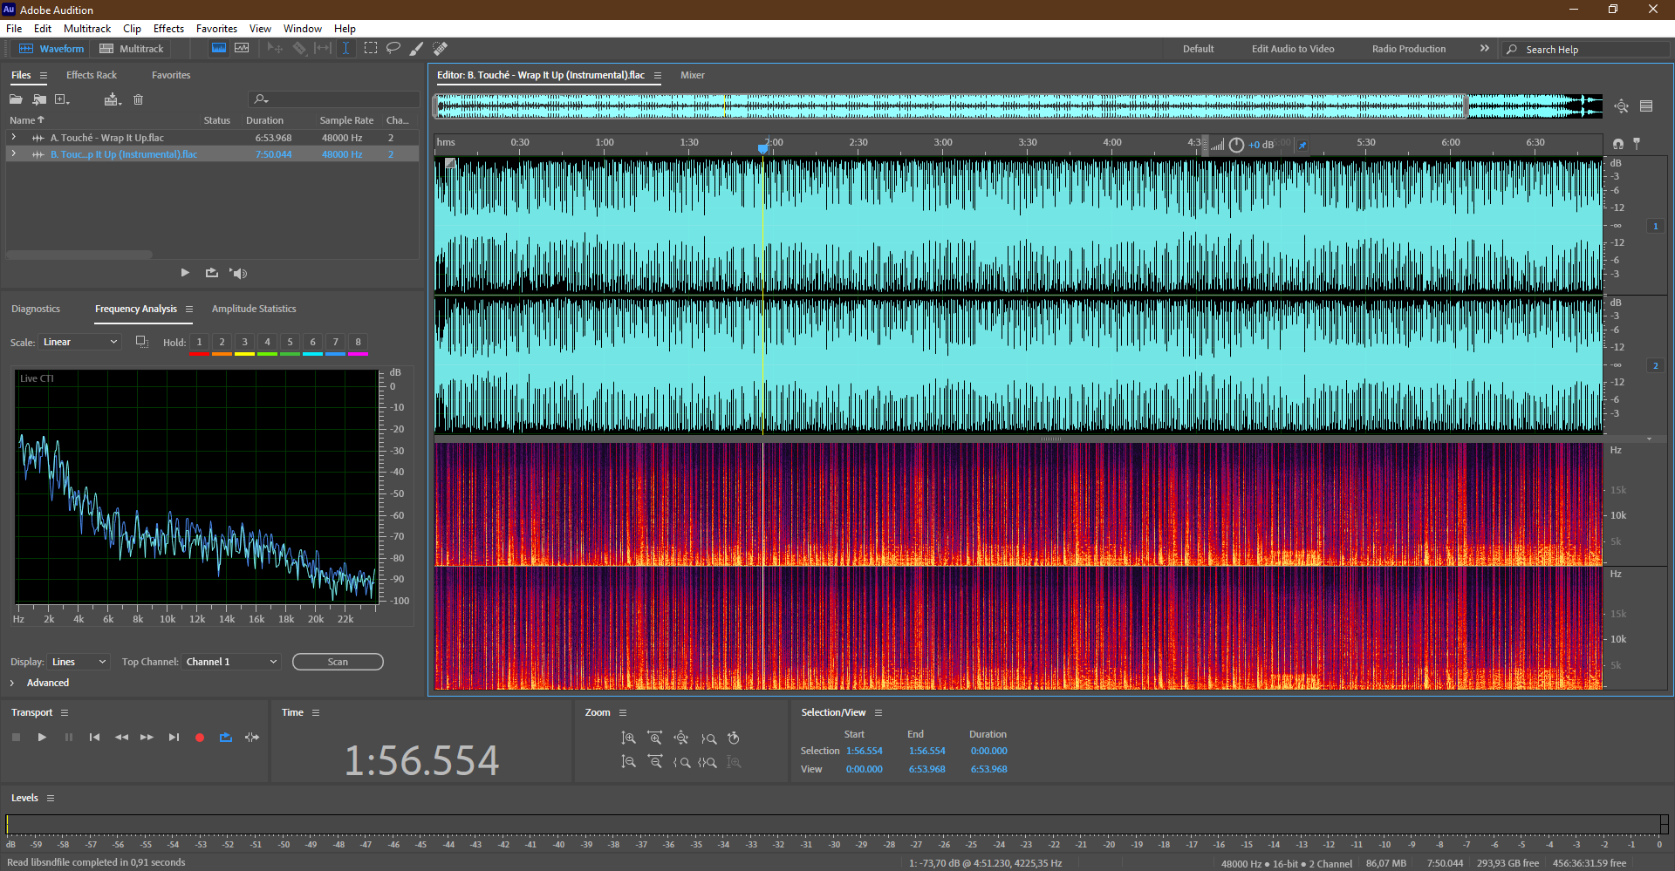The height and width of the screenshot is (871, 1675).
Task: Open the Multitrack menu
Action: 87,29
